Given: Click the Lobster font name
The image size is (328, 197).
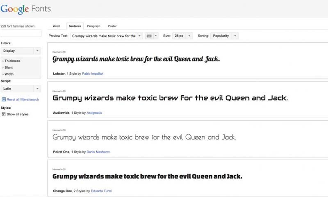Looking at the screenshot, I should click(59, 74).
